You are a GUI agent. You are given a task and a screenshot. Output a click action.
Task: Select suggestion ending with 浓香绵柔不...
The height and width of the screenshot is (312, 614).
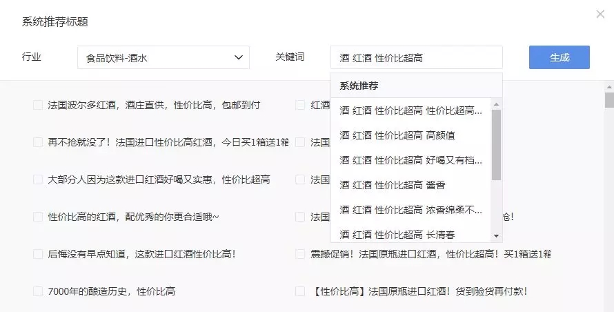click(x=410, y=210)
